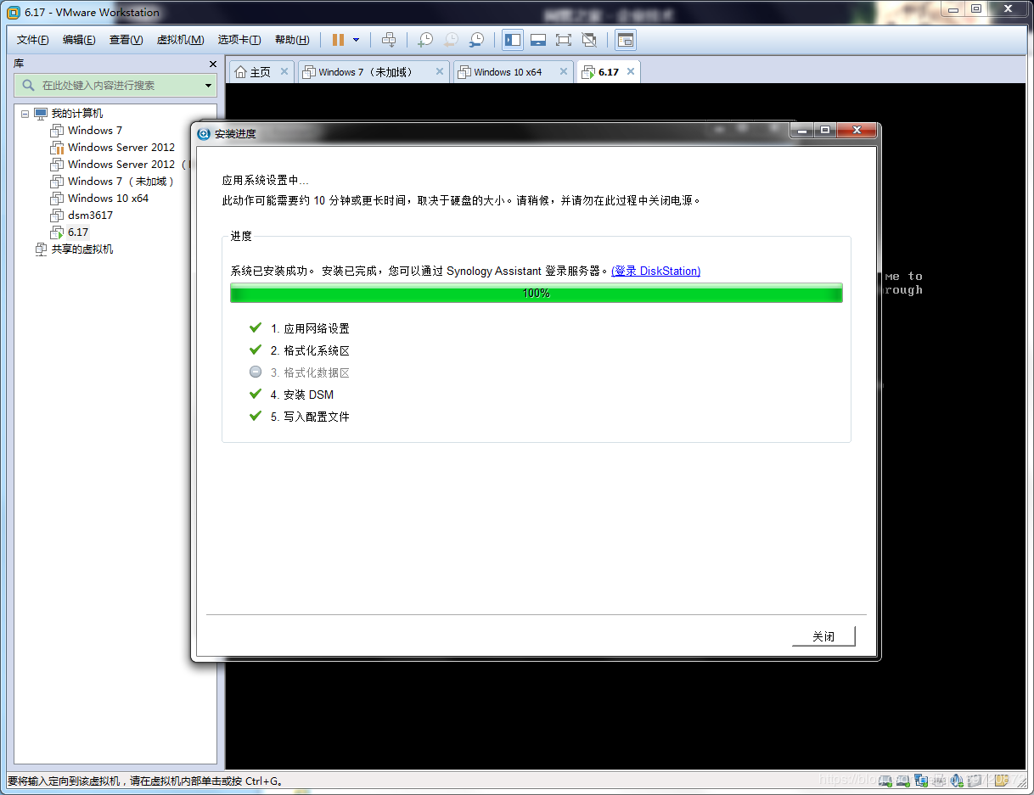The height and width of the screenshot is (795, 1034).
Task: Select 我的计算机 in the library tree
Action: 76,114
